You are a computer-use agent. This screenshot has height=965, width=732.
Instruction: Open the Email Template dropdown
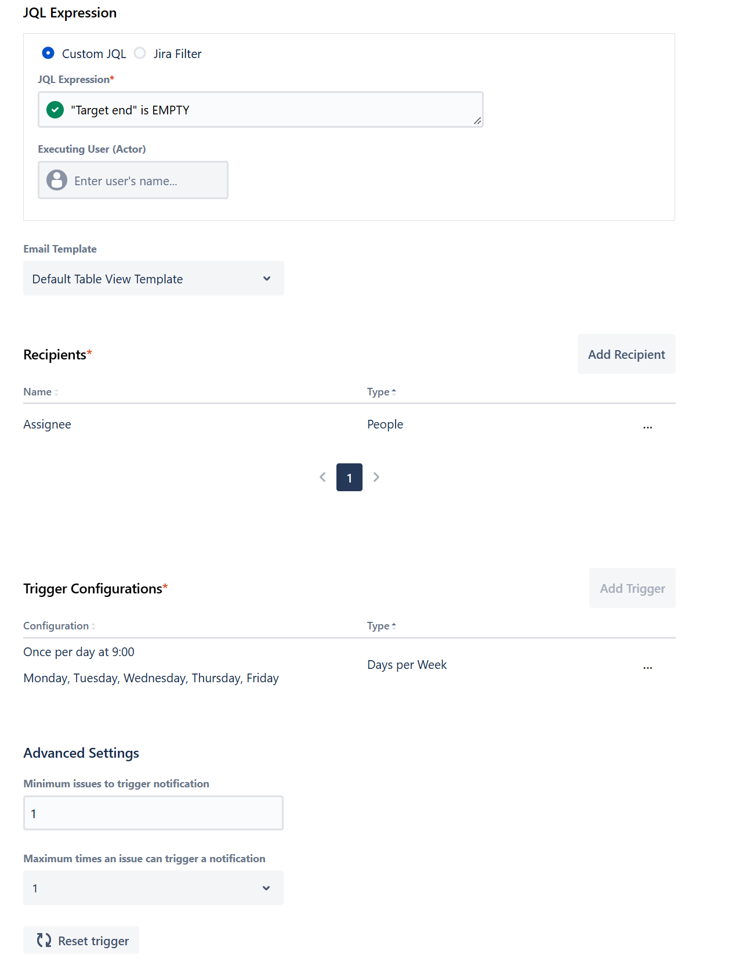(x=153, y=278)
